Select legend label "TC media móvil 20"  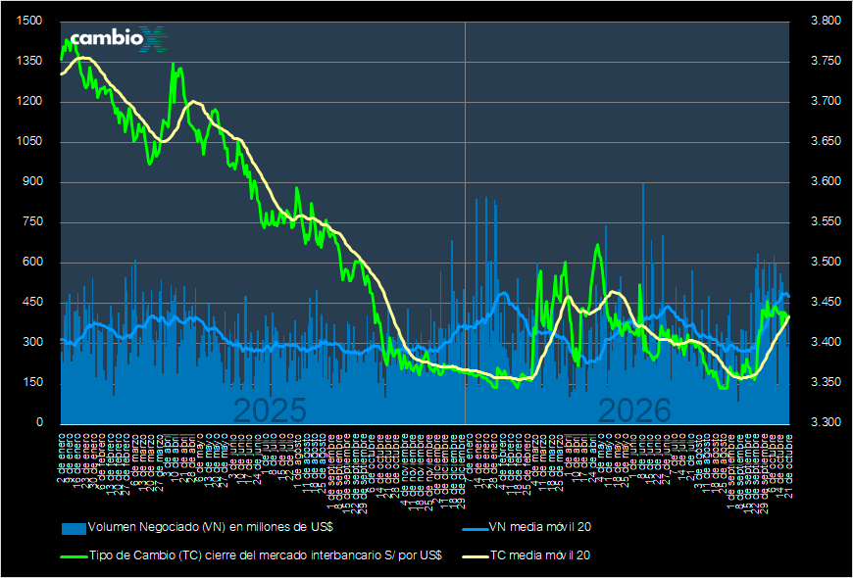(539, 555)
